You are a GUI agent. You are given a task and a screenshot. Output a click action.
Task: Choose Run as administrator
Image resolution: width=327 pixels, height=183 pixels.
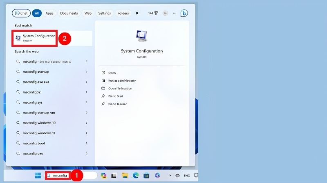tap(122, 81)
